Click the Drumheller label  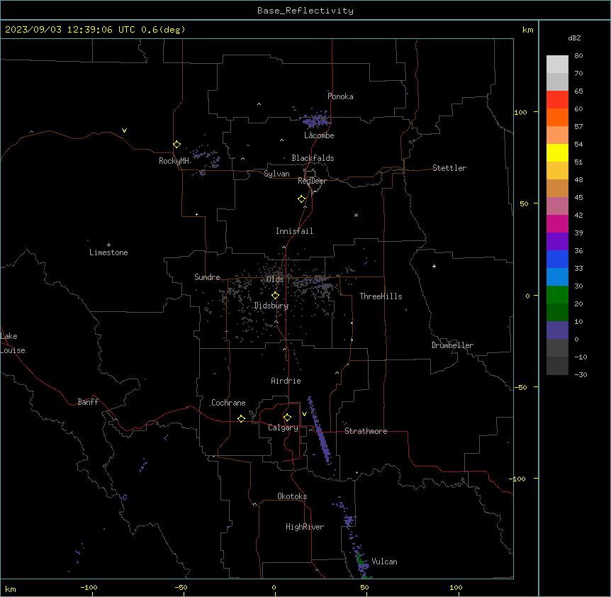[x=452, y=345]
